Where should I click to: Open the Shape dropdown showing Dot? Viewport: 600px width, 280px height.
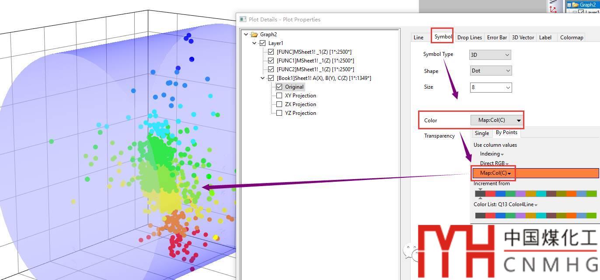[x=490, y=71]
